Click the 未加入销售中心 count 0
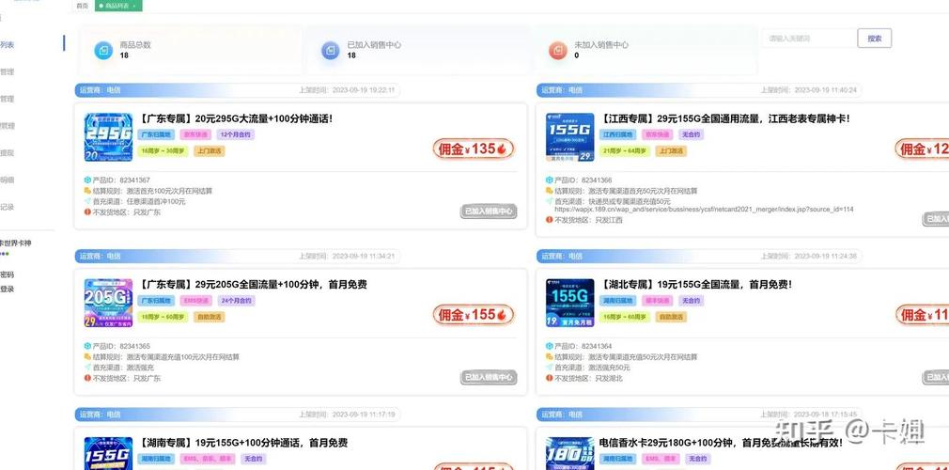This screenshot has height=470, width=949. pyautogui.click(x=577, y=55)
